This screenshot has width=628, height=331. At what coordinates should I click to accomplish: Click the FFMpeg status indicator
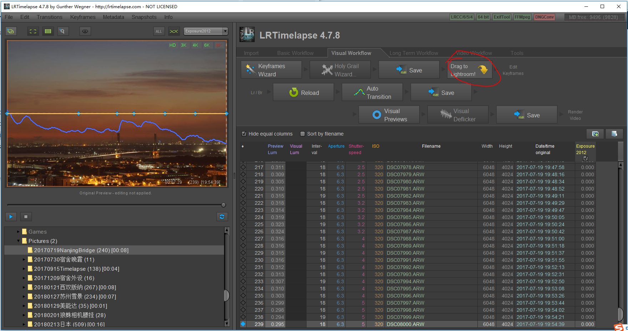point(522,17)
